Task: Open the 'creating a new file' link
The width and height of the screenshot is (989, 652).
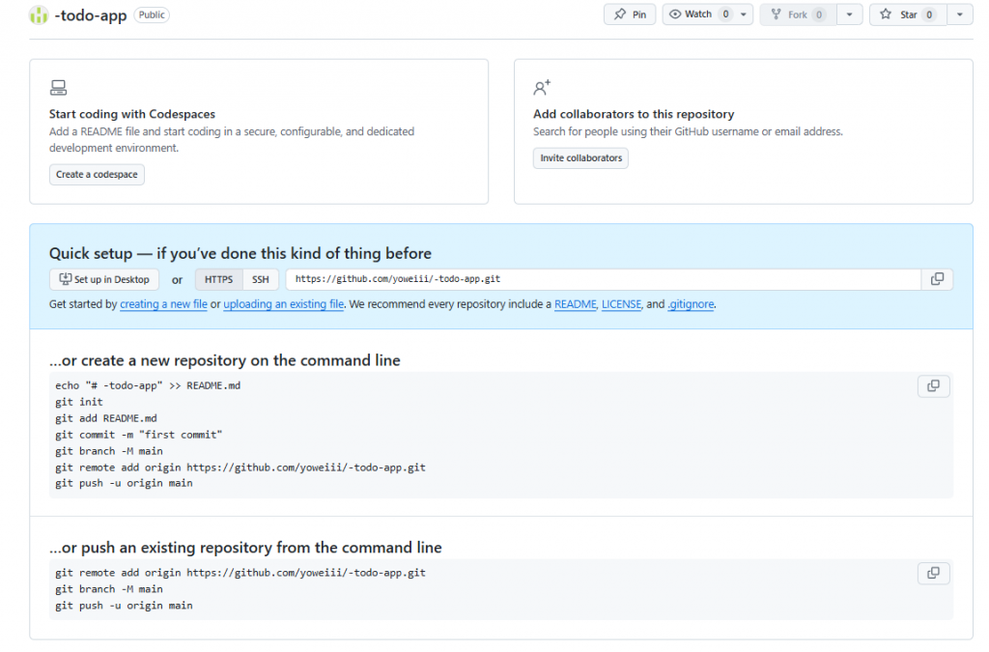Action: tap(163, 304)
